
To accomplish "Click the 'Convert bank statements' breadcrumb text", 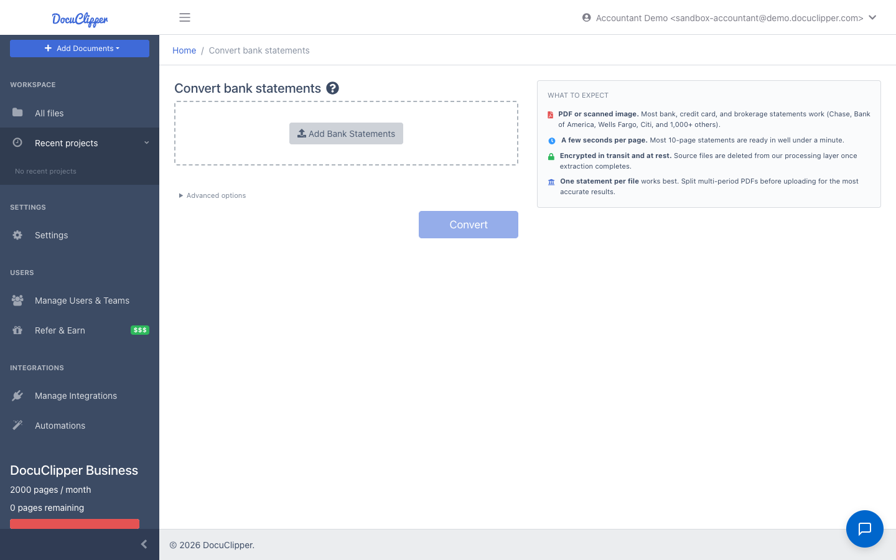I will [259, 50].
